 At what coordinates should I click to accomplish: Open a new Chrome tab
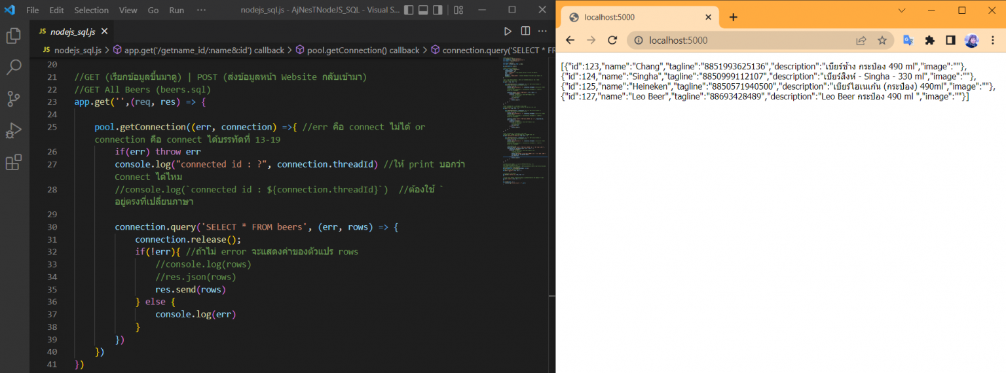[x=733, y=17]
